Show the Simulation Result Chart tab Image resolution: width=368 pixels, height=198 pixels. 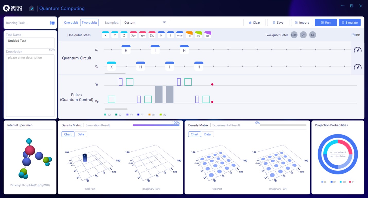click(x=68, y=134)
